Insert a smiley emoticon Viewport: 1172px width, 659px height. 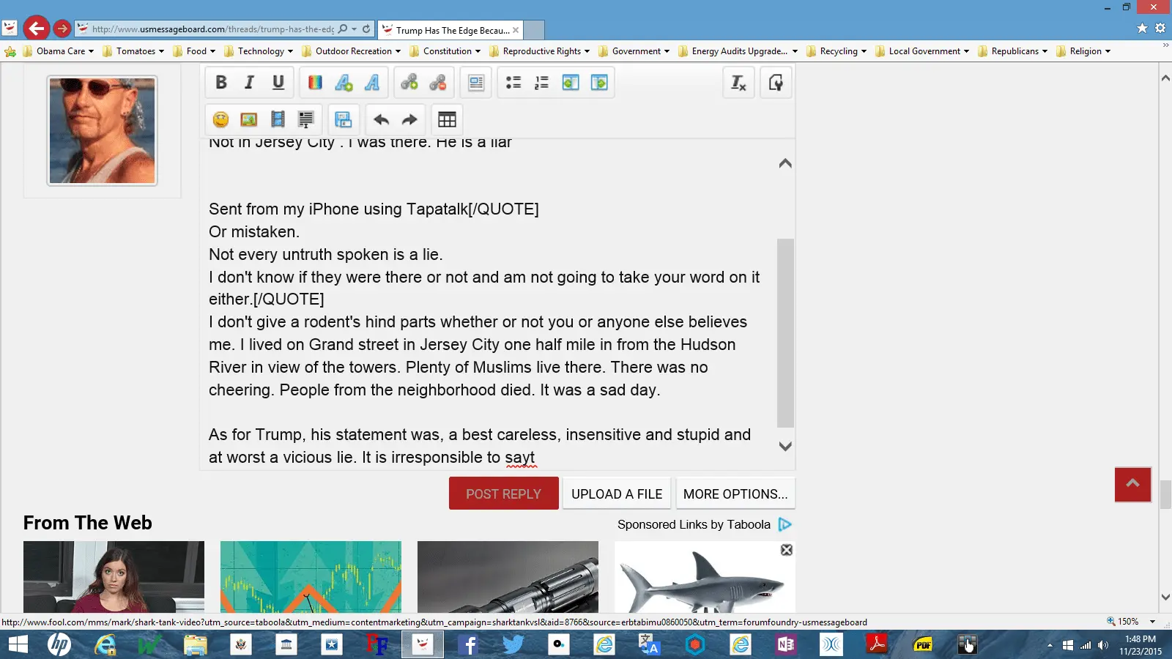pos(220,119)
